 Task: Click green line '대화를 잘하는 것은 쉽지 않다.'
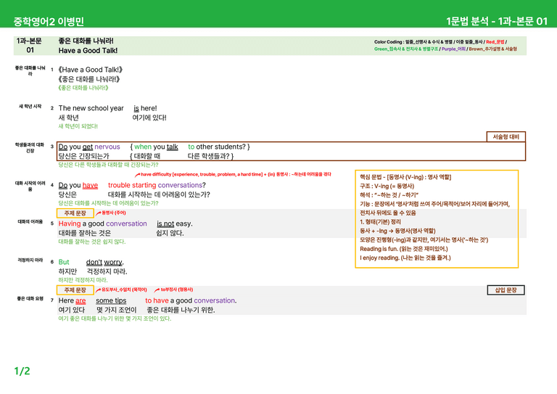92,242
